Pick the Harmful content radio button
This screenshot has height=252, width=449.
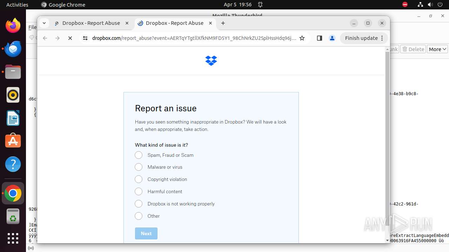point(139,191)
